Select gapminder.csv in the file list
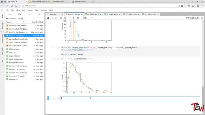The image size is (205, 115). pyautogui.click(x=25, y=56)
